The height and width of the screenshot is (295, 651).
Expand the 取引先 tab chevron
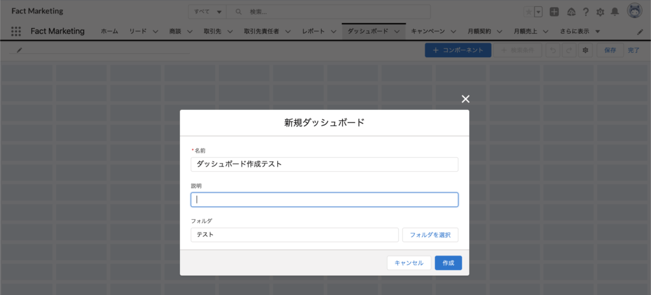tap(230, 32)
